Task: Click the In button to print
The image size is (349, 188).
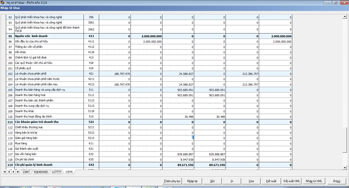Action: pyautogui.click(x=232, y=181)
